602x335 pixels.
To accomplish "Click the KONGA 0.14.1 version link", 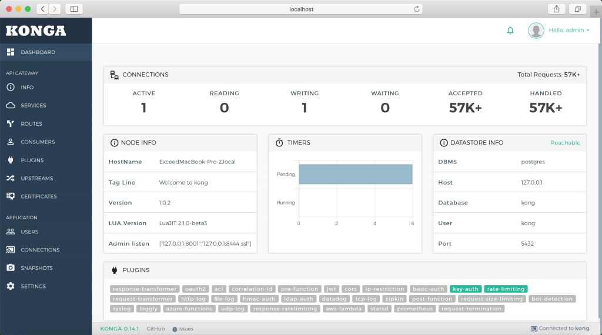I will 119,329.
